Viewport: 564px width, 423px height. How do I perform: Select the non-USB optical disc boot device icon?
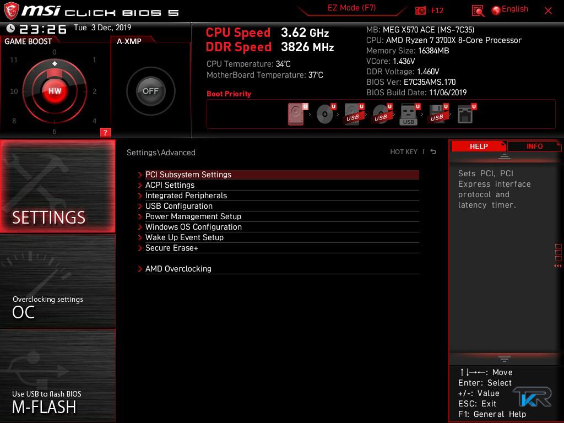(x=326, y=114)
